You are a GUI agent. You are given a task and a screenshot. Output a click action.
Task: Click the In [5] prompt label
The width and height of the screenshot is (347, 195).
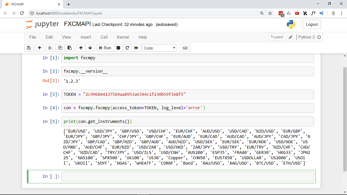[x=51, y=122]
